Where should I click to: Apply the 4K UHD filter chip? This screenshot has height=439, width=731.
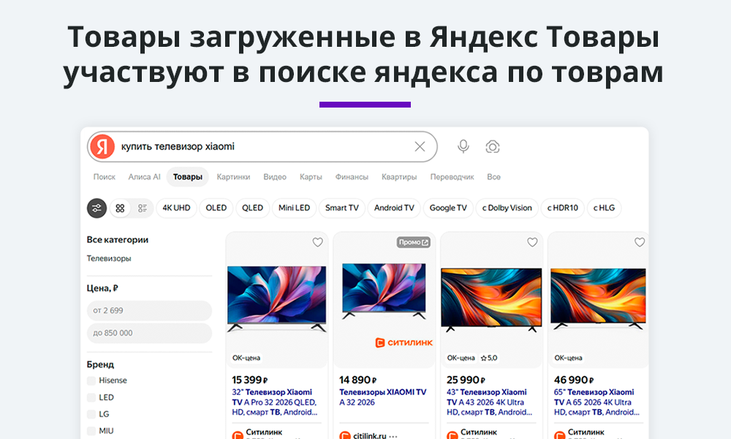coord(176,208)
